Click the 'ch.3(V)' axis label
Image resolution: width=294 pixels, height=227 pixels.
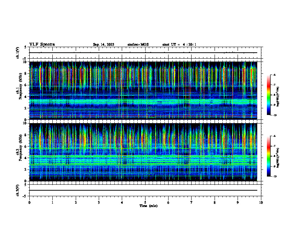[18, 191]
